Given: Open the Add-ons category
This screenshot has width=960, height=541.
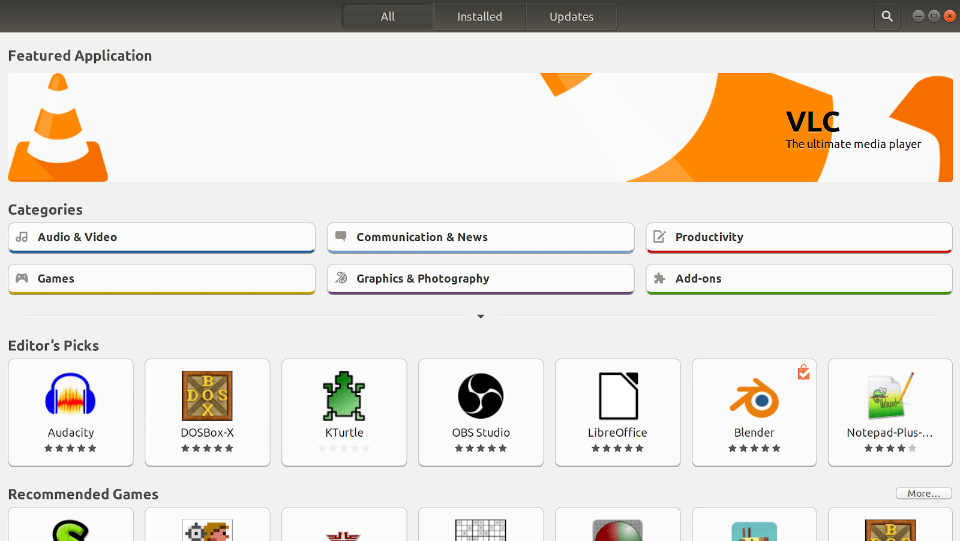Looking at the screenshot, I should (x=799, y=279).
